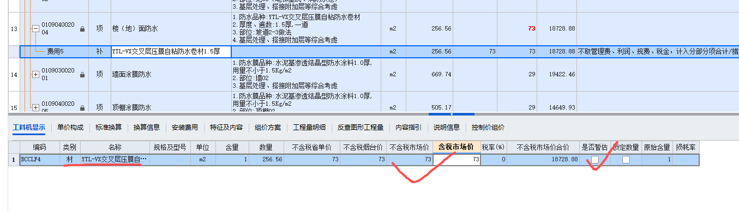Click the row number 14 header

pyautogui.click(x=14, y=74)
